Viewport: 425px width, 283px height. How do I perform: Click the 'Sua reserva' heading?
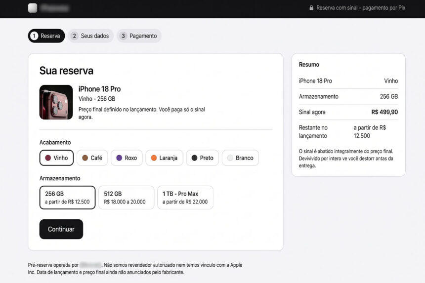pyautogui.click(x=66, y=71)
